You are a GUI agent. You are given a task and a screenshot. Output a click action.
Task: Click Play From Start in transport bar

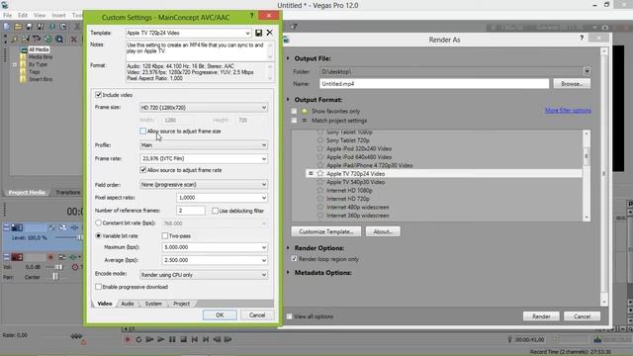tap(149, 339)
